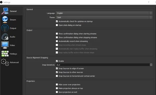Enable Hide cursor over projectors
The image size is (156, 95).
coord(57,85)
